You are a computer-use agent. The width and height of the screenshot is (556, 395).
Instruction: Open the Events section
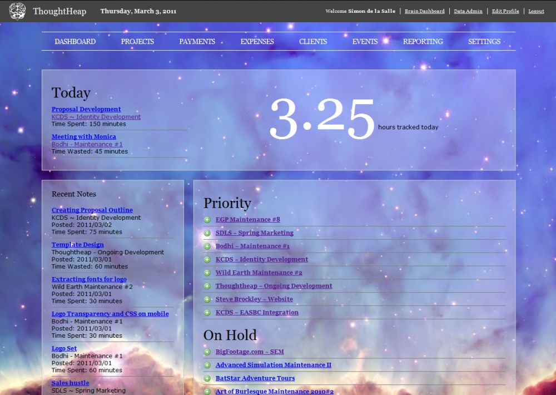pyautogui.click(x=365, y=42)
